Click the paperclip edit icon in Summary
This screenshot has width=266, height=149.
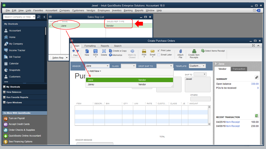(x=257, y=77)
